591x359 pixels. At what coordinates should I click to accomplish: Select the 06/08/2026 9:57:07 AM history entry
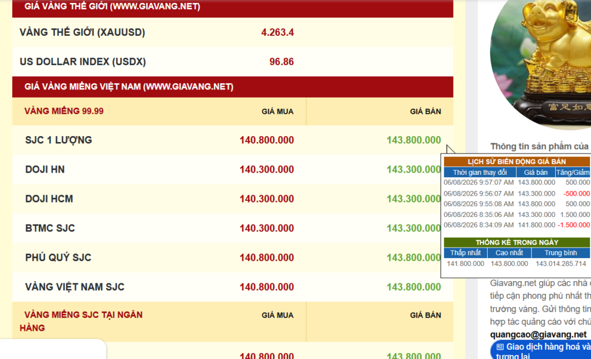pos(517,182)
